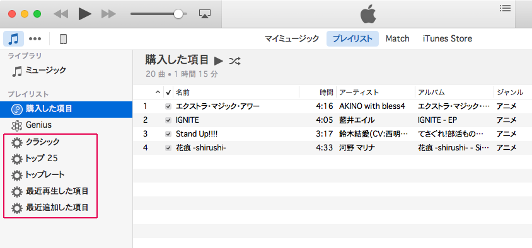
Task: Start playback with the main play button
Action: pos(85,14)
